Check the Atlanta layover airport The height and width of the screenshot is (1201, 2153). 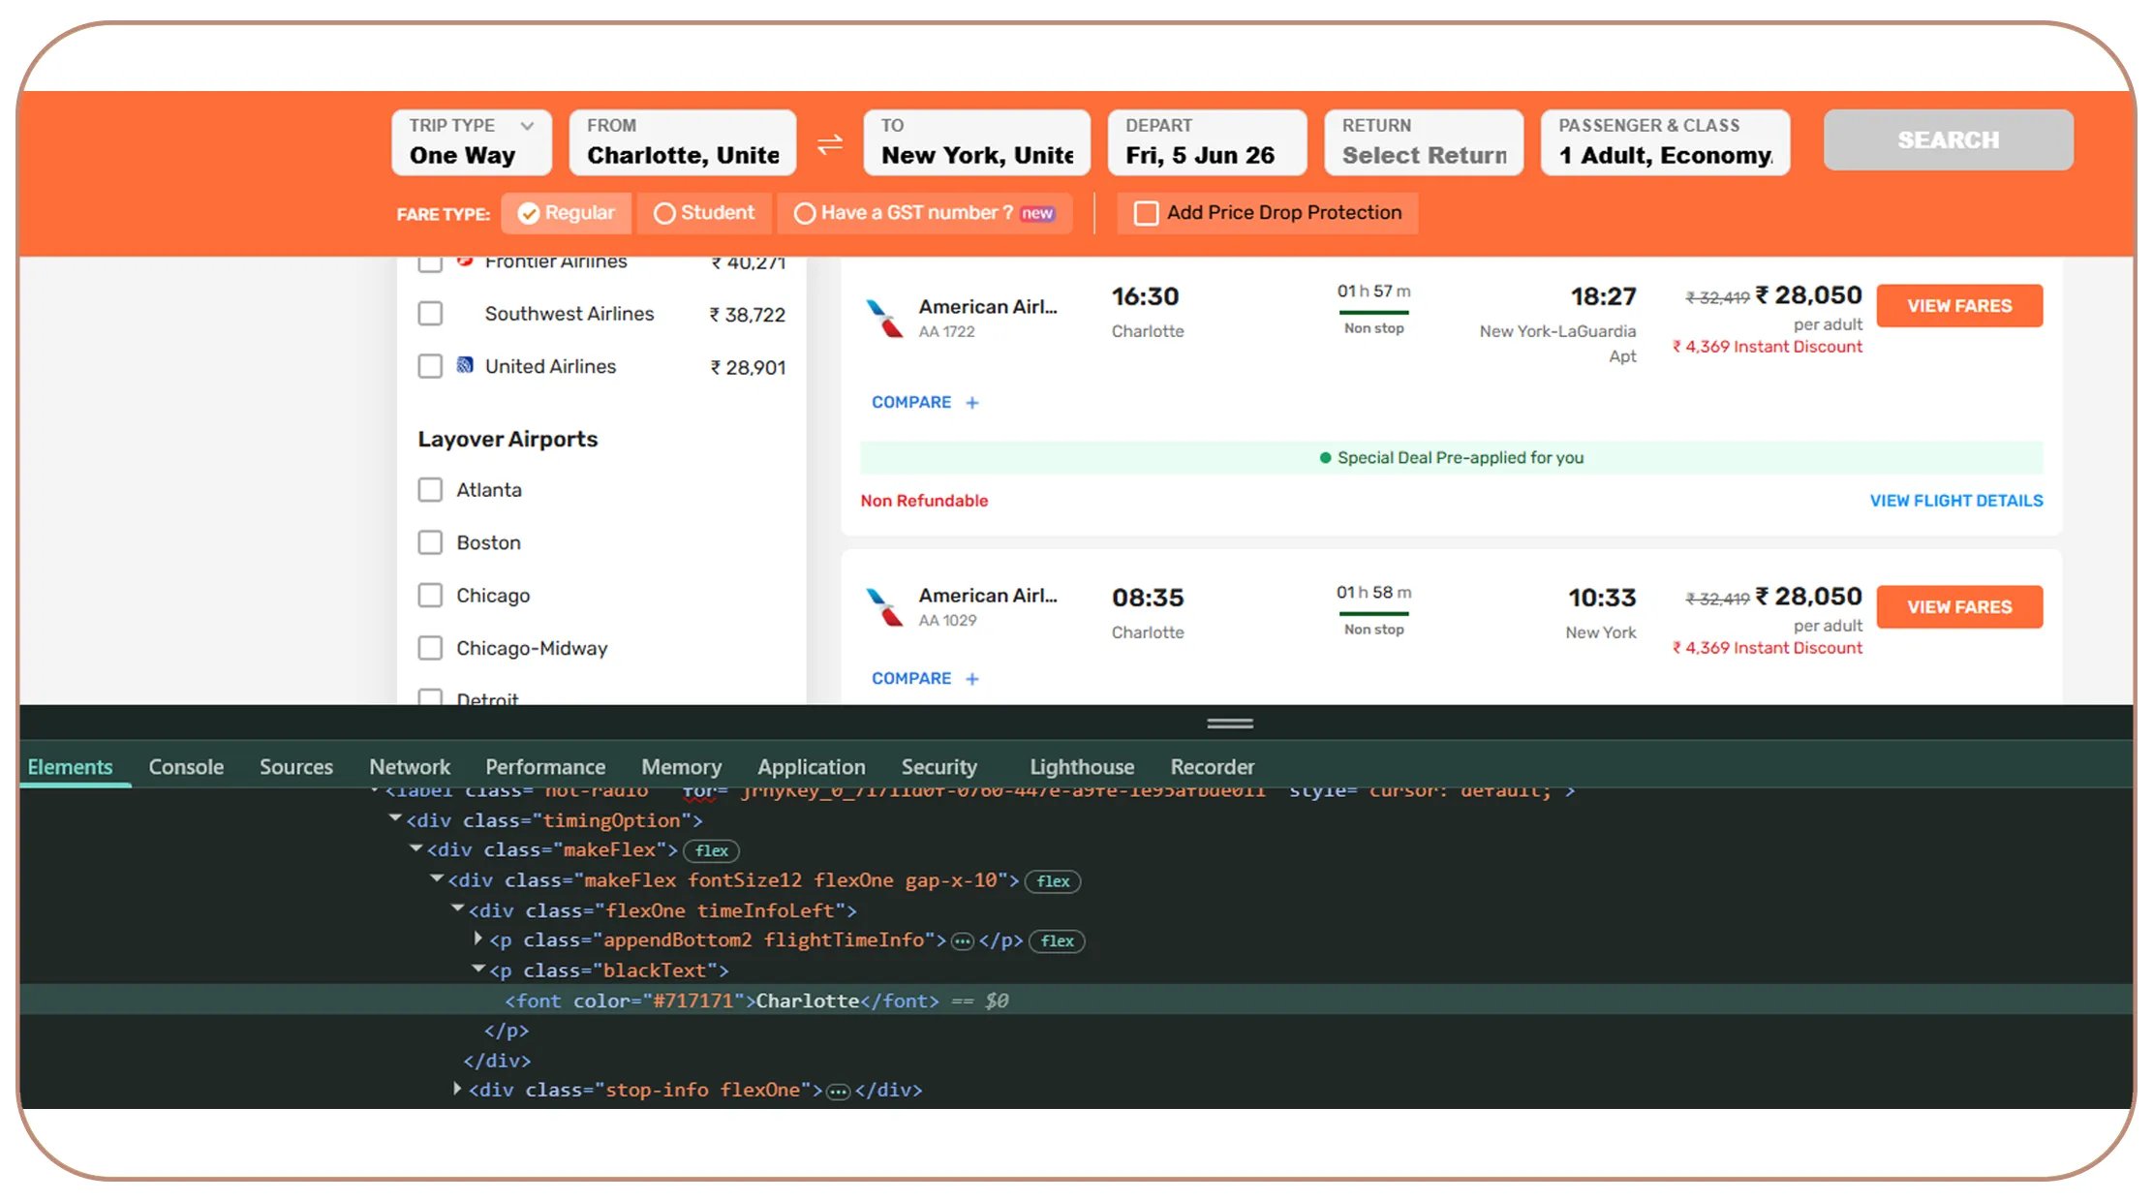point(430,490)
